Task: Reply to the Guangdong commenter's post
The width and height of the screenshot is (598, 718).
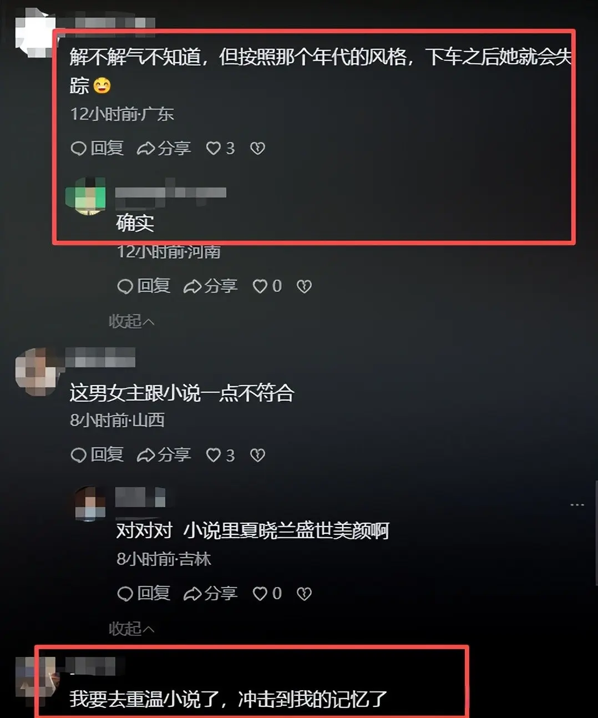Action: click(97, 148)
